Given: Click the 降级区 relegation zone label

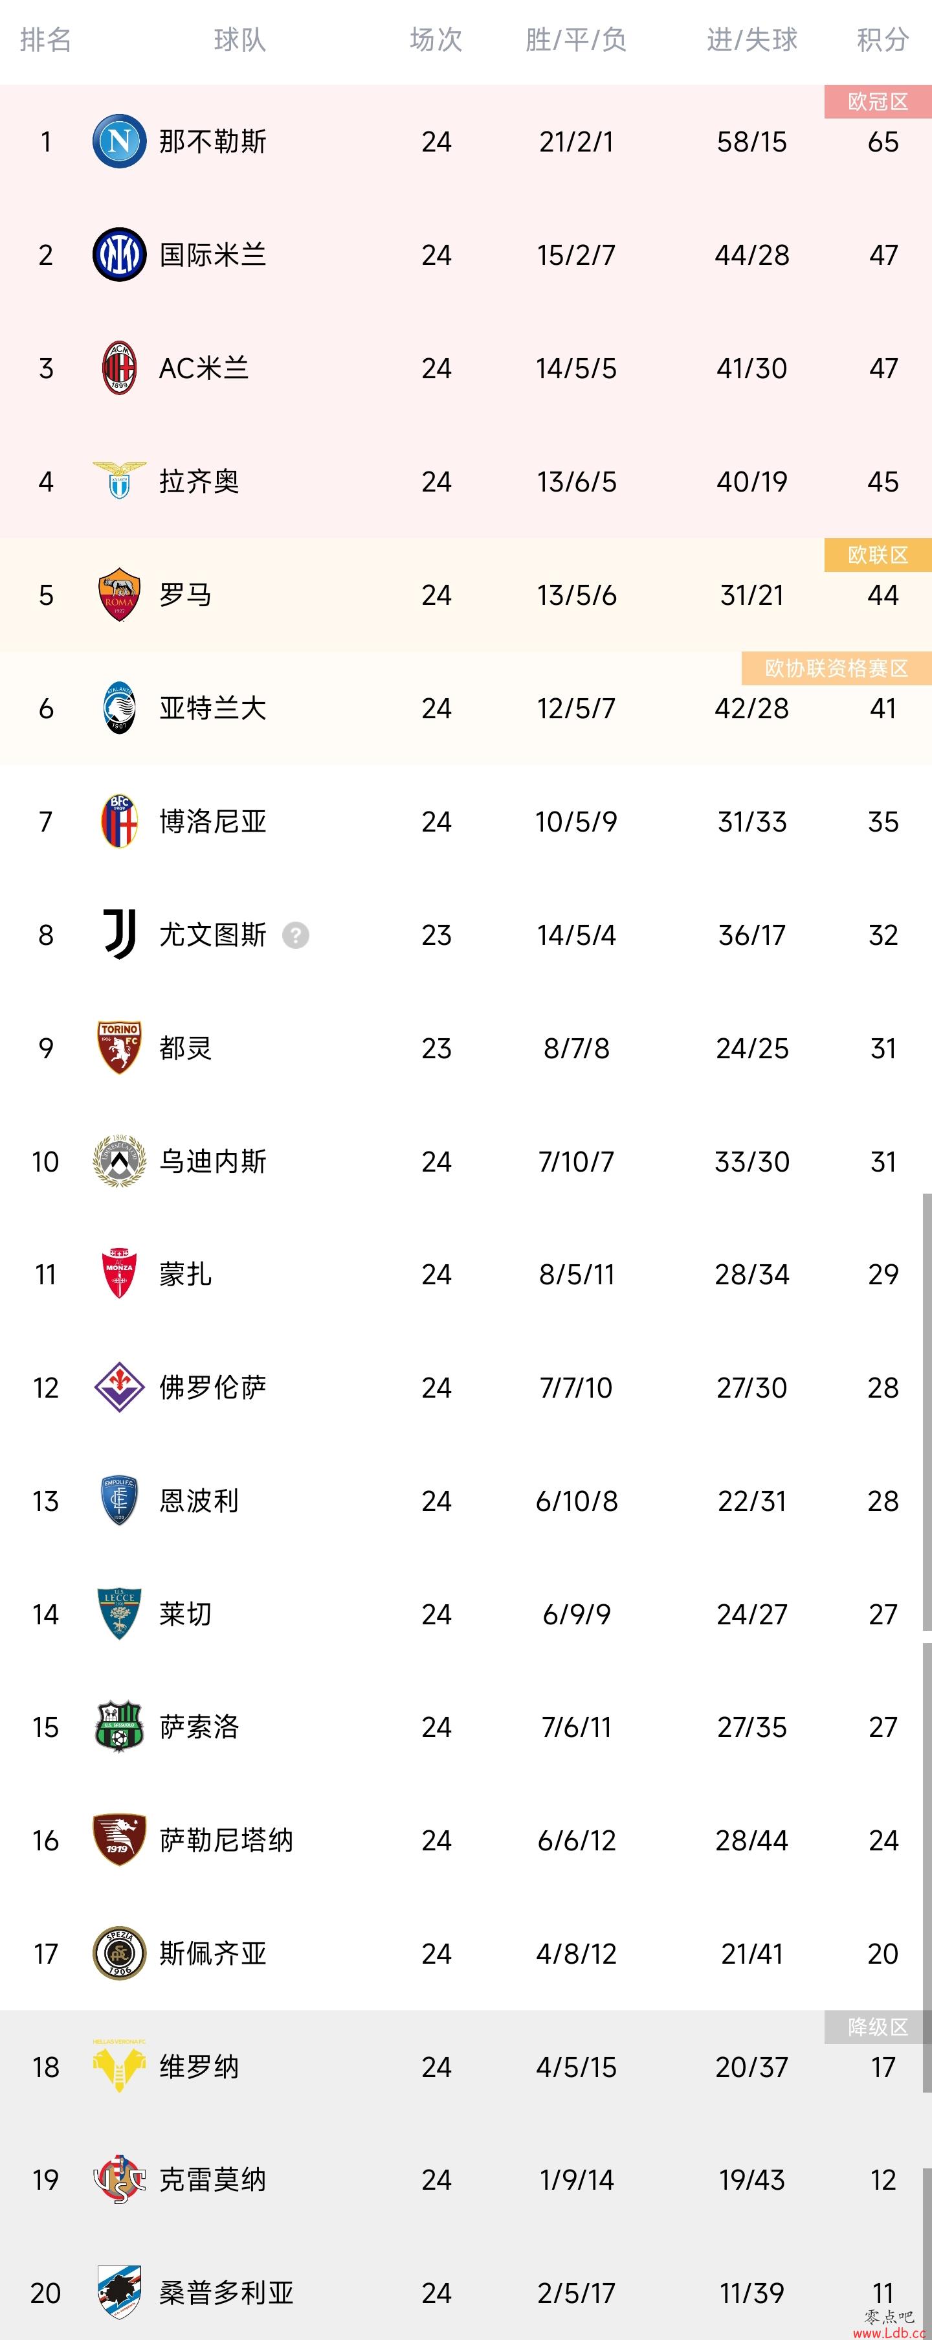Looking at the screenshot, I should coord(878,2027).
